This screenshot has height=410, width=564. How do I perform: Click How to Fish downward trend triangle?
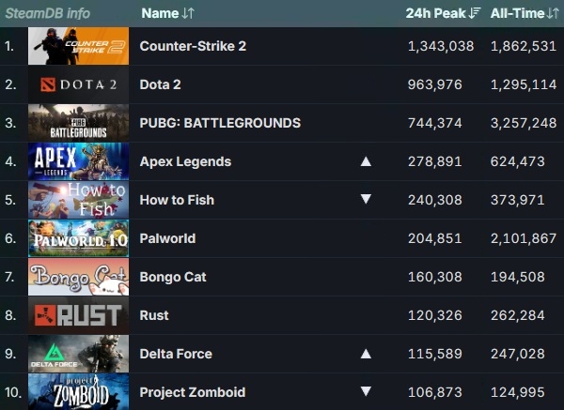(366, 199)
